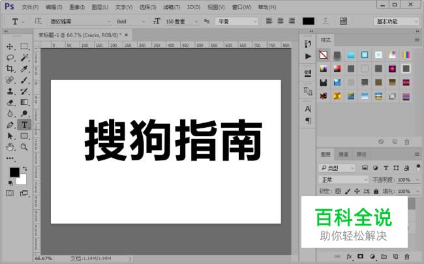Screen dimensions: 424x264
Task: Select the Path Selection tool
Action: [x=10, y=136]
